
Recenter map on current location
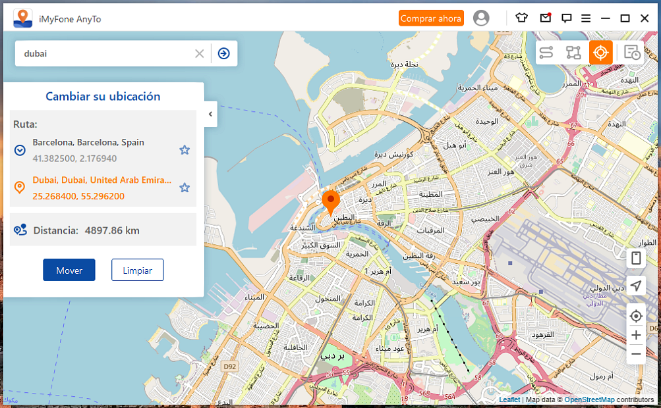(x=636, y=316)
